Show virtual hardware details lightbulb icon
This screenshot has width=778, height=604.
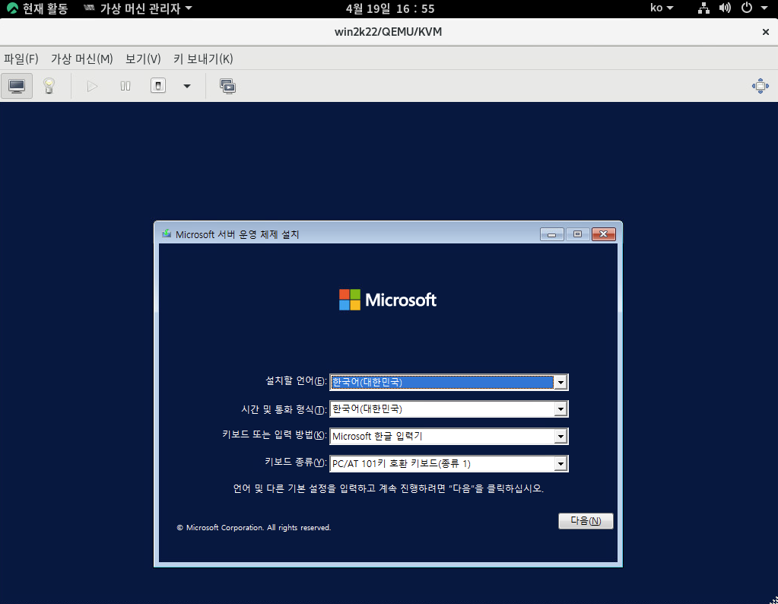(x=49, y=86)
